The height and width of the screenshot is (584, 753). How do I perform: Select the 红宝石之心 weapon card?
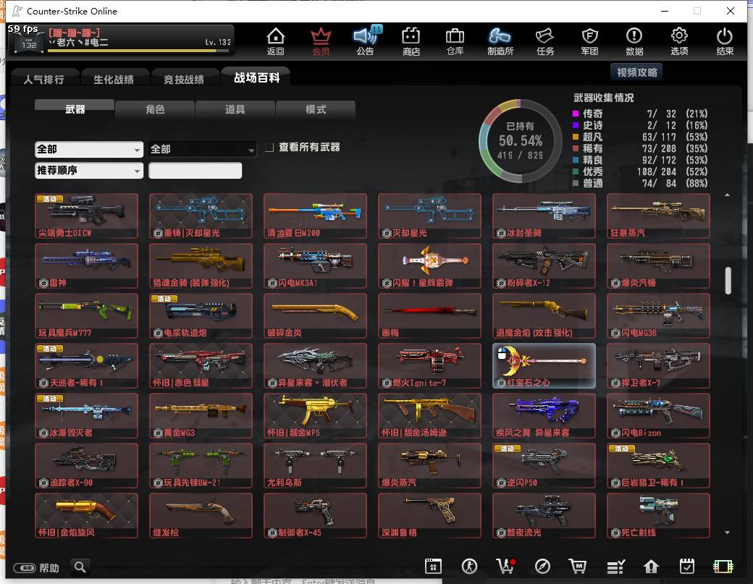pos(544,365)
